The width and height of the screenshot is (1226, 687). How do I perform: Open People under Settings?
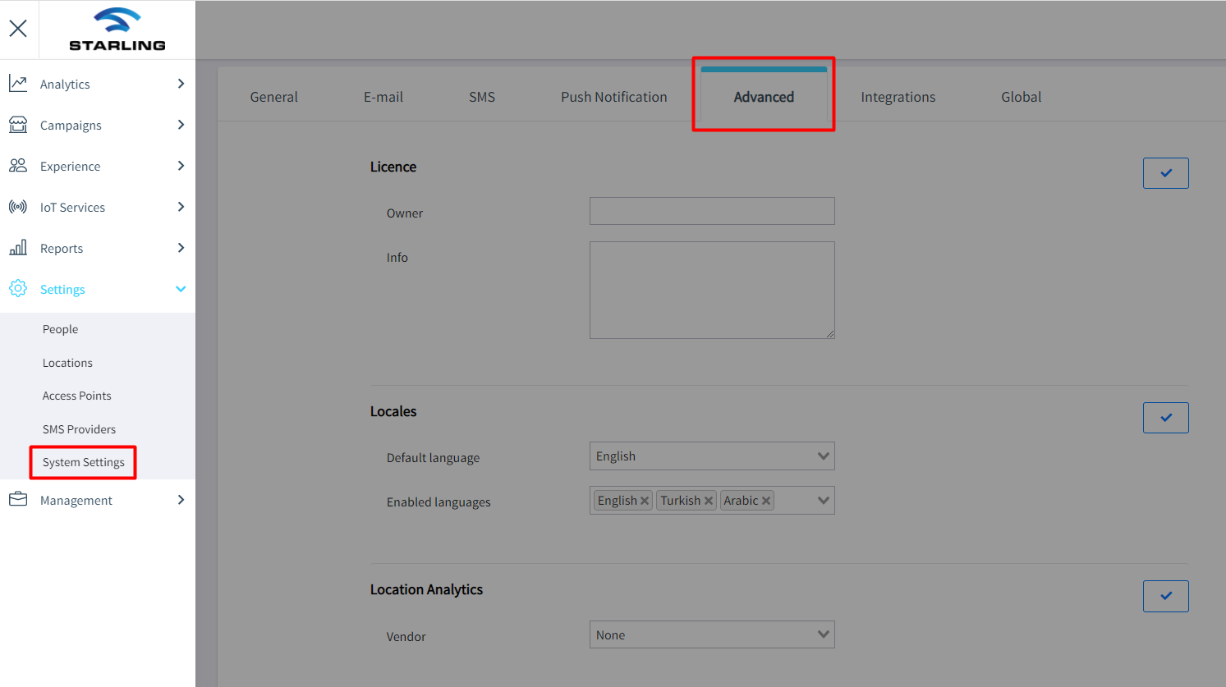61,329
